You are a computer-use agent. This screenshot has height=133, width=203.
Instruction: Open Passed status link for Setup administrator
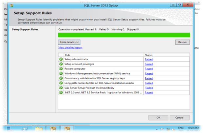tap(149, 59)
